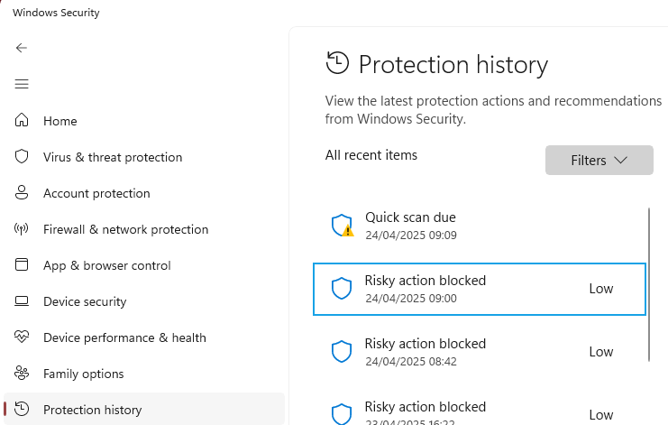Click the Firewall & network antenna icon

(22, 229)
